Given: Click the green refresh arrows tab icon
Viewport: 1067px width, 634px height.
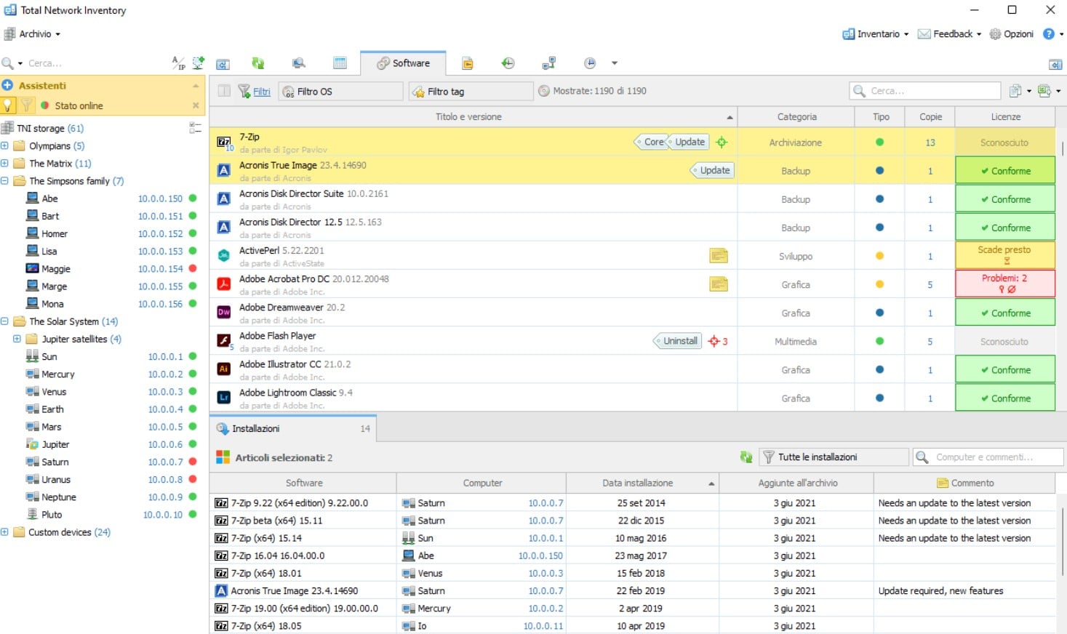Looking at the screenshot, I should tap(258, 63).
